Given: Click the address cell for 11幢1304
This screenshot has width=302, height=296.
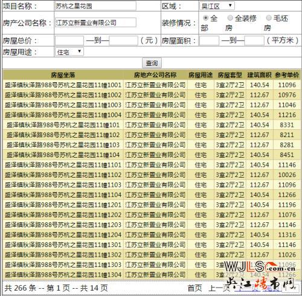Looking at the screenshot, I should pyautogui.click(x=63, y=275).
